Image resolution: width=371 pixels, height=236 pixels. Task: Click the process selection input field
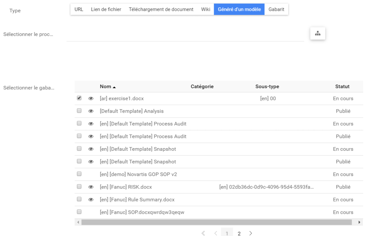click(185, 34)
